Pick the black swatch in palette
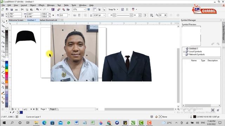 [x=7, y=31]
